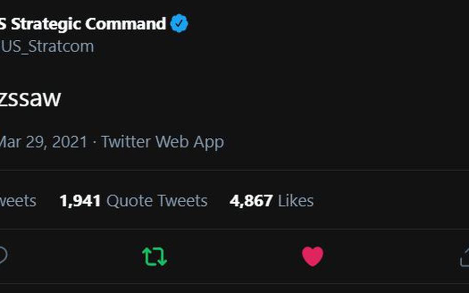
Task: Click the tweet text "zssaw"
Action: 30,98
